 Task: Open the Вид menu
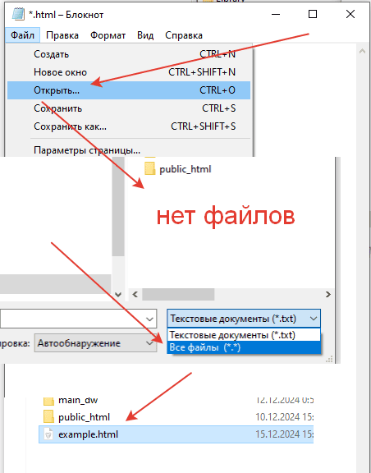tap(145, 35)
